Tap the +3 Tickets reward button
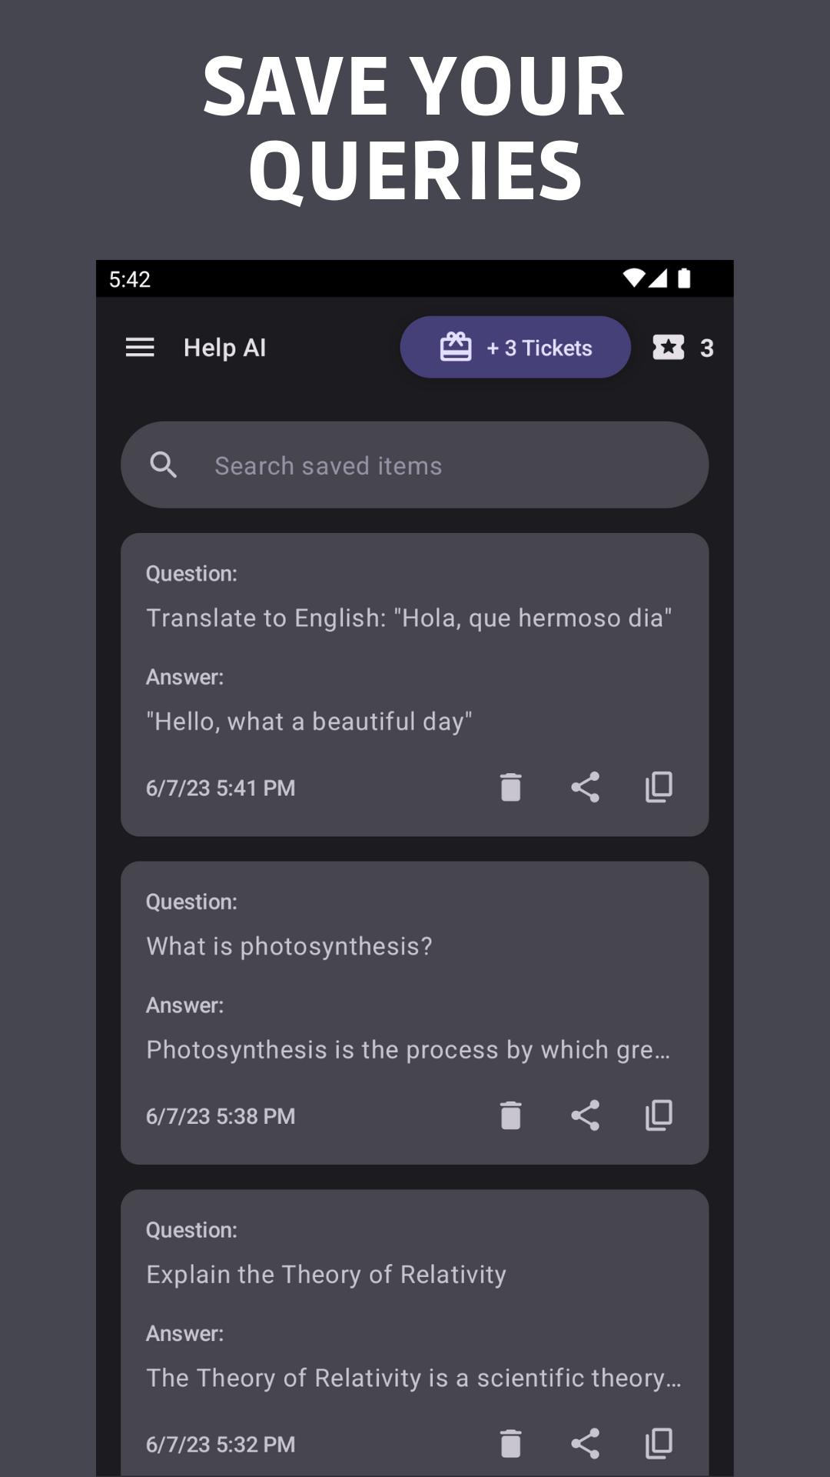This screenshot has height=1477, width=830. (515, 348)
